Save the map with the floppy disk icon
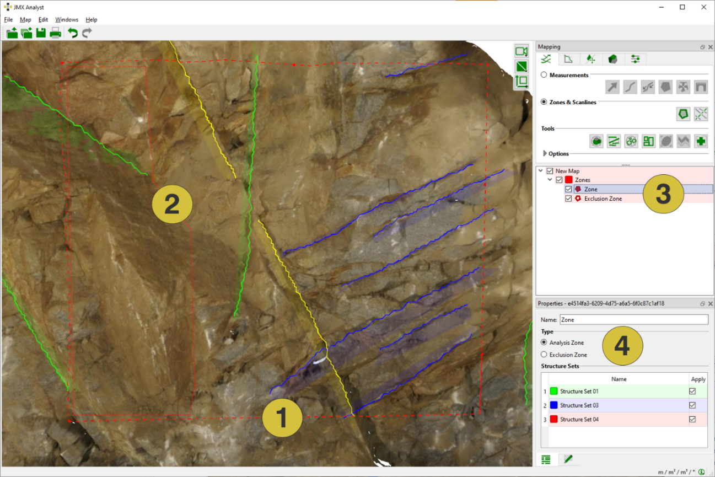715x477 pixels. coord(41,33)
